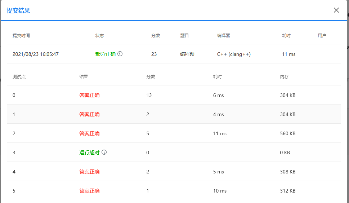The image size is (349, 203).
Task: Click 答案正确 in test point 0 row
Action: 89,96
